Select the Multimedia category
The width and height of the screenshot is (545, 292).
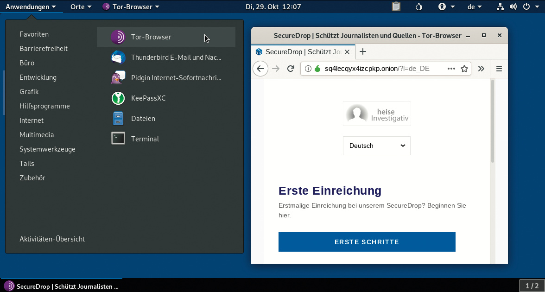(37, 135)
